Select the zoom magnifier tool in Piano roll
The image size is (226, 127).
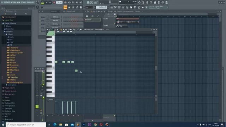coord(78,30)
